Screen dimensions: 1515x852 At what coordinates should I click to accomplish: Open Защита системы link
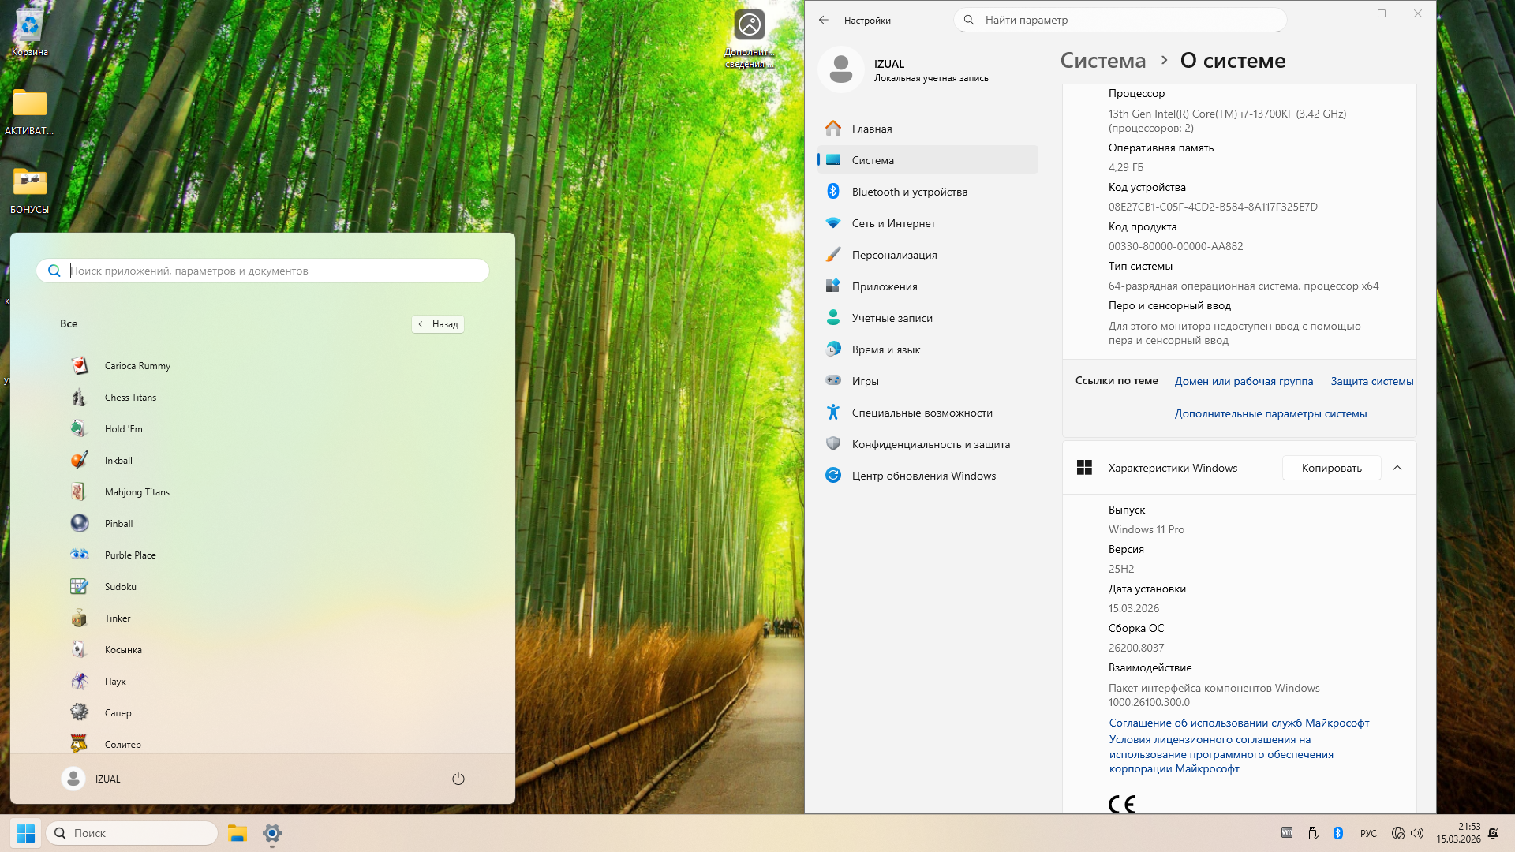pyautogui.click(x=1371, y=381)
